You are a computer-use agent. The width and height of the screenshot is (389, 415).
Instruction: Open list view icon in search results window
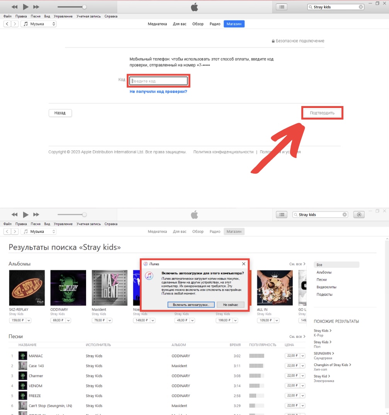point(282,215)
